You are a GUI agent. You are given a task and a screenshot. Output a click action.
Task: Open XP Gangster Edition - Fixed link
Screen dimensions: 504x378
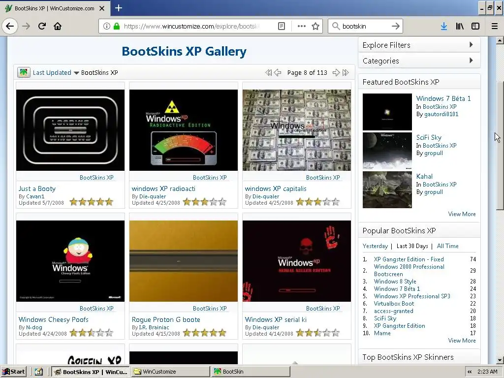[x=409, y=259]
